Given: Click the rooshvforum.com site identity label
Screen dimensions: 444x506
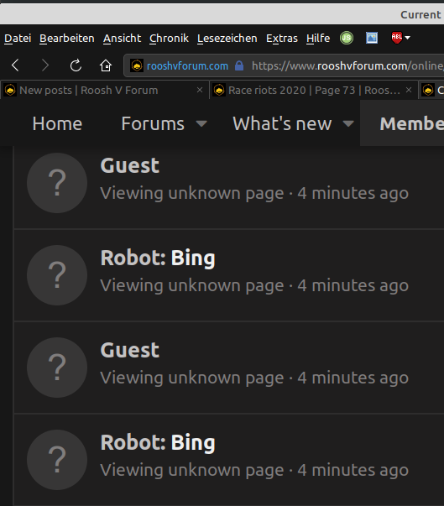Looking at the screenshot, I should tap(187, 65).
